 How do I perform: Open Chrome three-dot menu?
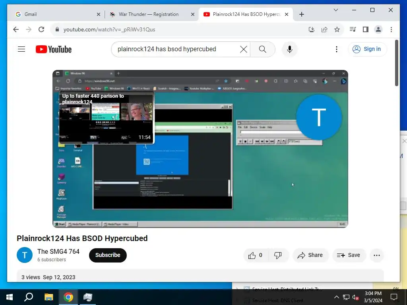coord(391,29)
